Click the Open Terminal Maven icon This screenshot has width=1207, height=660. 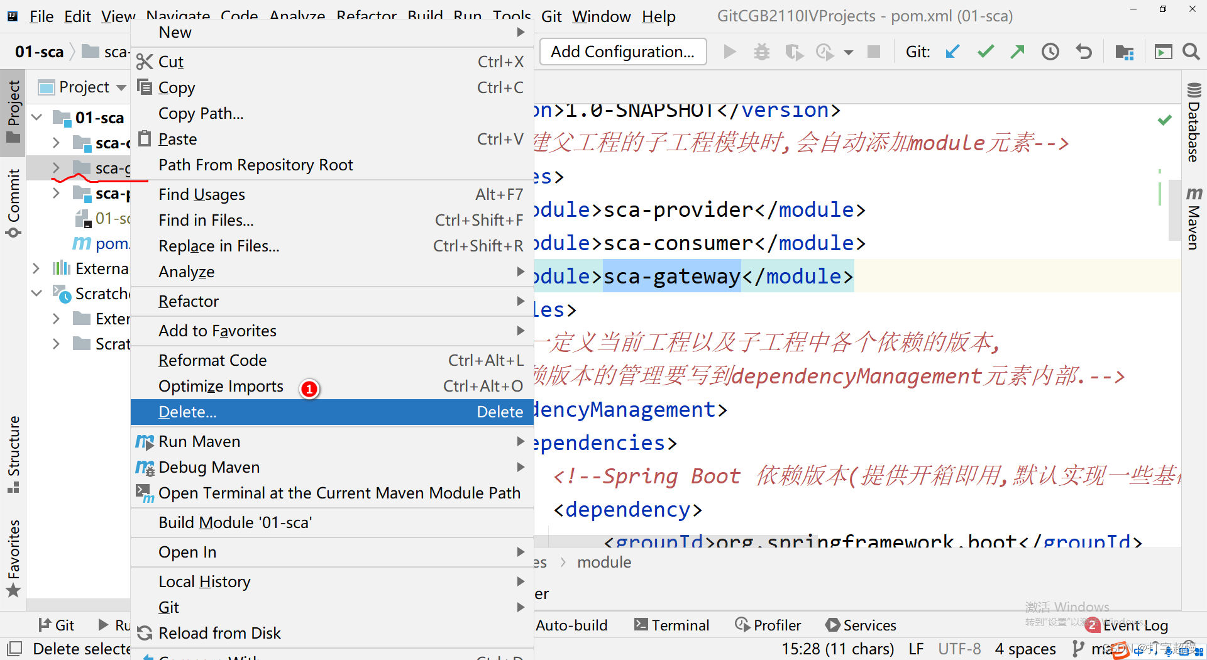click(145, 493)
